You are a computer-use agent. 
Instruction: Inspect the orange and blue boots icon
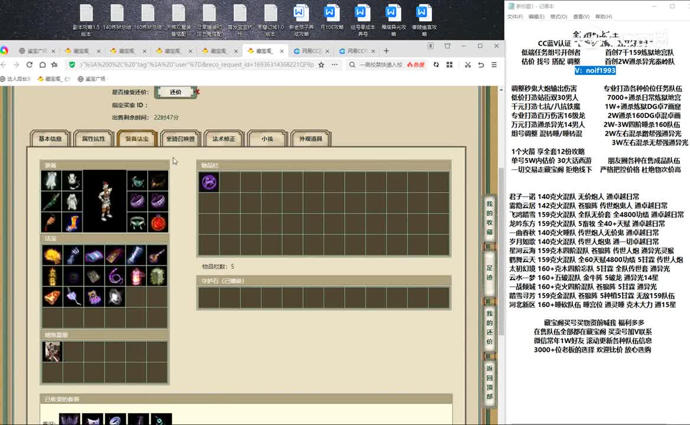71,223
